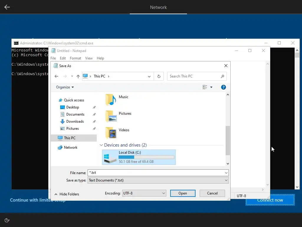Open the Encoding UTF-8 dropdown
The image size is (302, 227).
click(x=144, y=193)
